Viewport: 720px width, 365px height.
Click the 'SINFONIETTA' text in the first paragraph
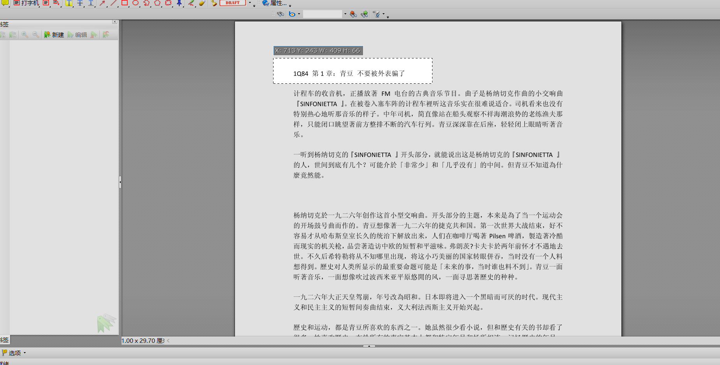tap(319, 104)
